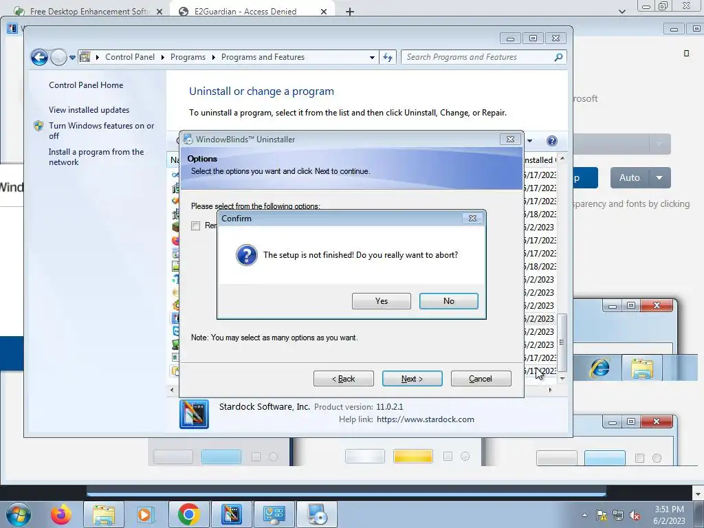Click the muted volume tray icon

[635, 515]
